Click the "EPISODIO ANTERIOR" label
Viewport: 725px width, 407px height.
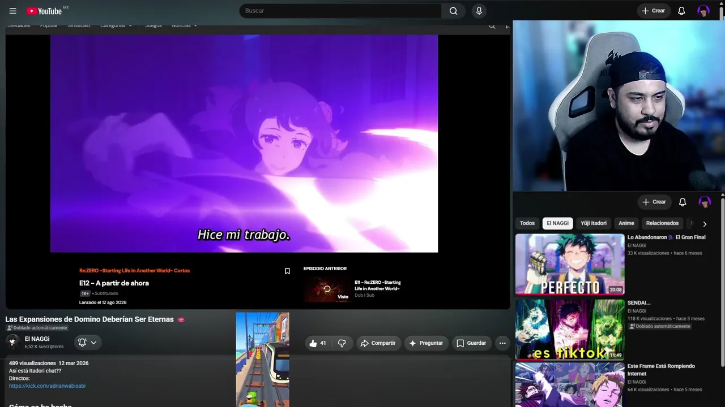pyautogui.click(x=325, y=269)
